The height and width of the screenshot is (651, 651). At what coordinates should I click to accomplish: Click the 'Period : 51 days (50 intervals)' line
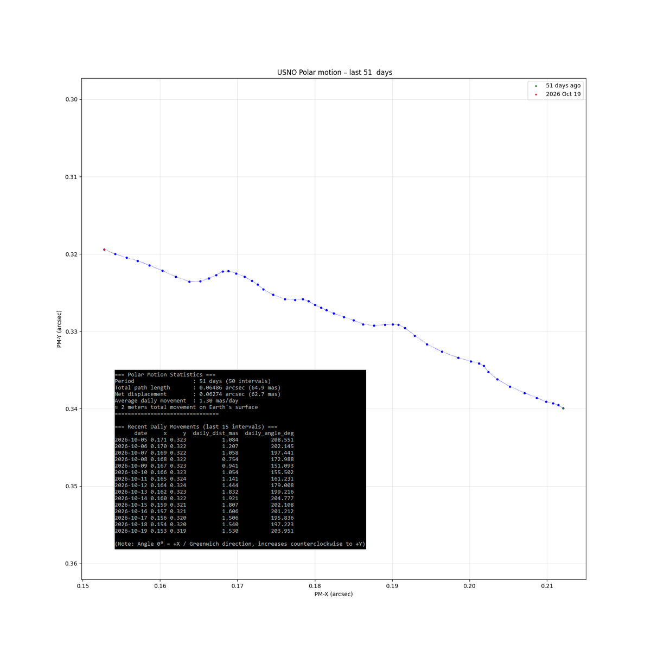193,381
